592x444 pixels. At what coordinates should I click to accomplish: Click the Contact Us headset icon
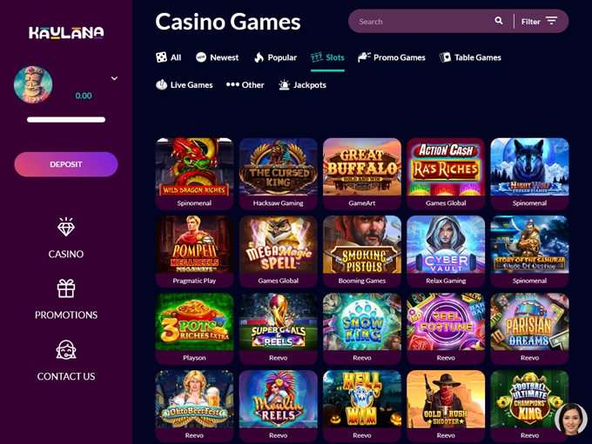(x=66, y=350)
